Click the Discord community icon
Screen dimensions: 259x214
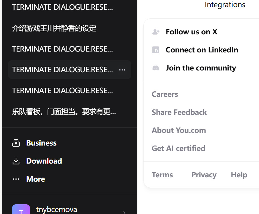point(156,68)
